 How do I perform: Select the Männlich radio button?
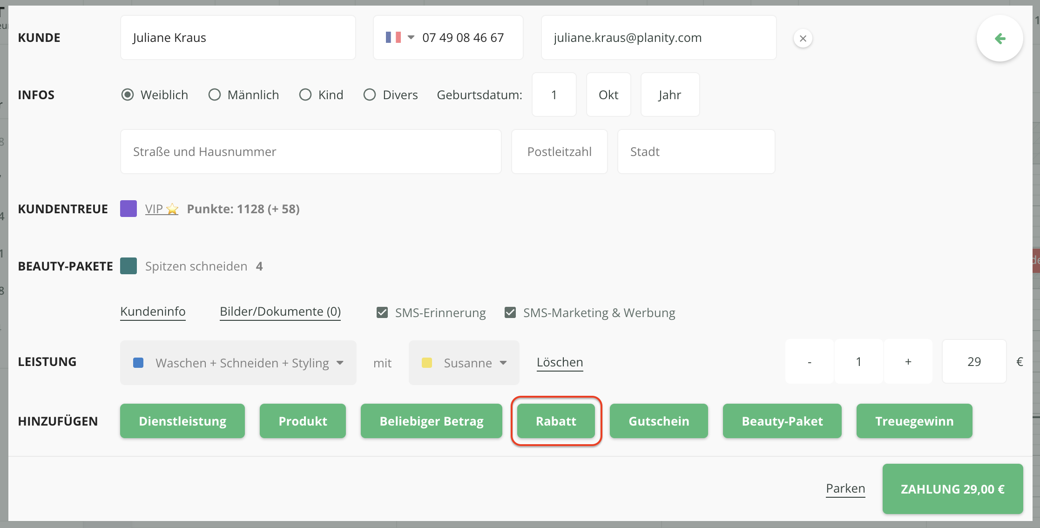[215, 95]
